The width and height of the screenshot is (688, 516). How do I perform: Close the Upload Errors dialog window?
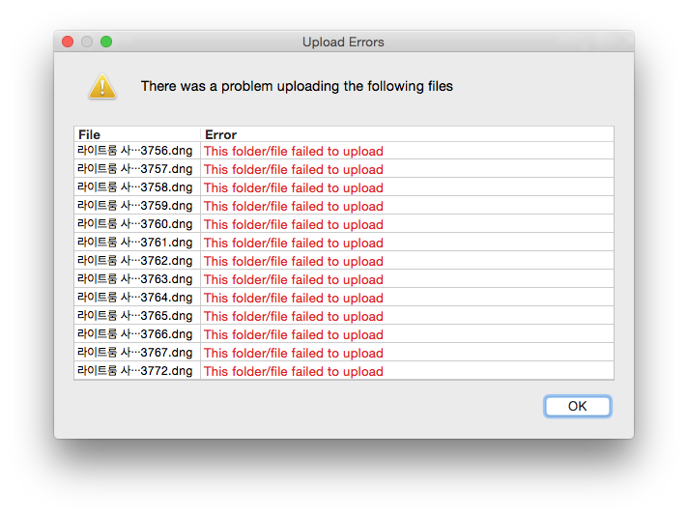point(68,42)
